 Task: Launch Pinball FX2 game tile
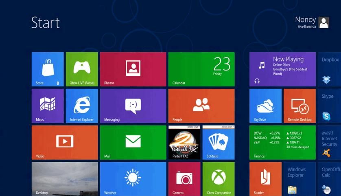coord(184,143)
